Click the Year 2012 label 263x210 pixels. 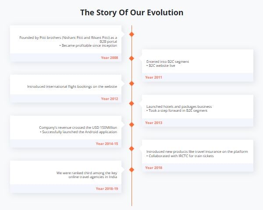(x=110, y=99)
